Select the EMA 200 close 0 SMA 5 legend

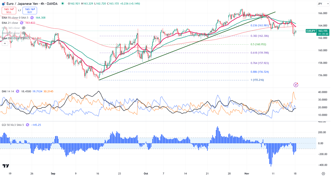pyautogui.click(x=16, y=38)
